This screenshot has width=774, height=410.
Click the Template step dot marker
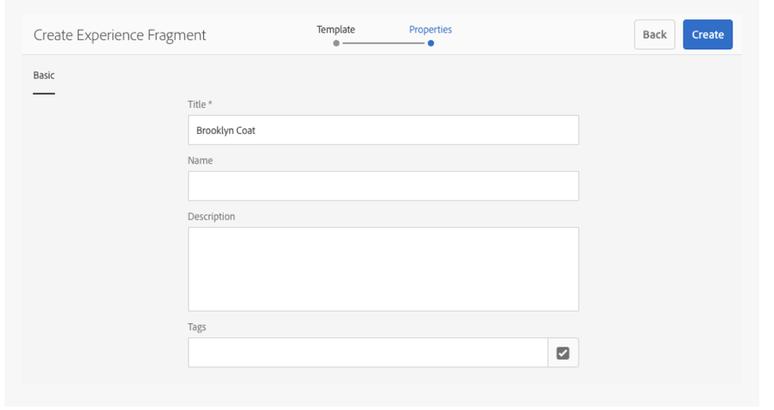coord(336,43)
